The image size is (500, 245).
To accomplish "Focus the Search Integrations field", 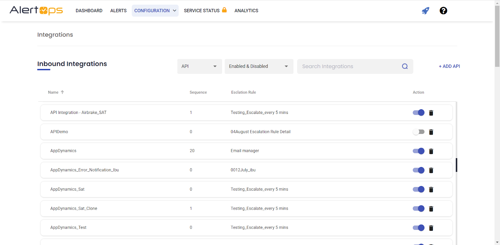I will tap(348, 66).
